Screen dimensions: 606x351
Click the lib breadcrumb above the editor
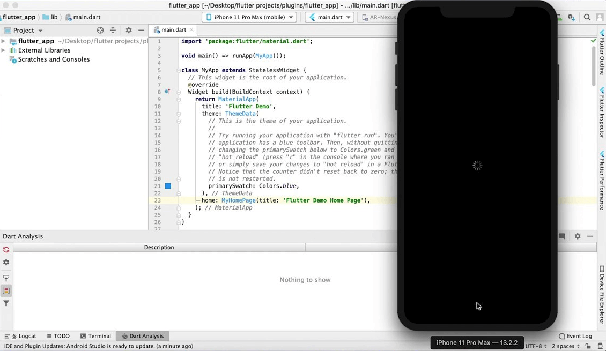(x=53, y=17)
